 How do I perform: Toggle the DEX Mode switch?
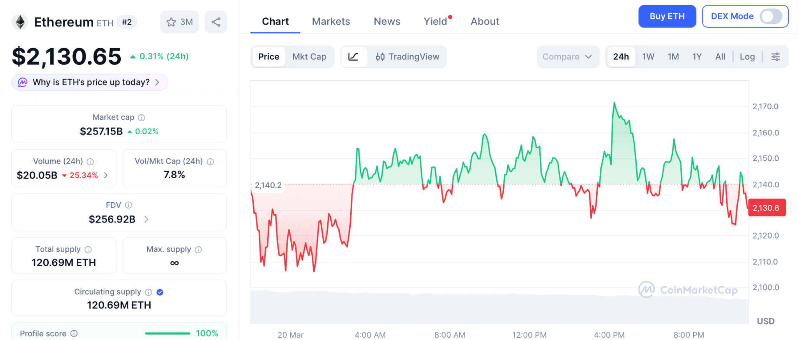tap(771, 16)
